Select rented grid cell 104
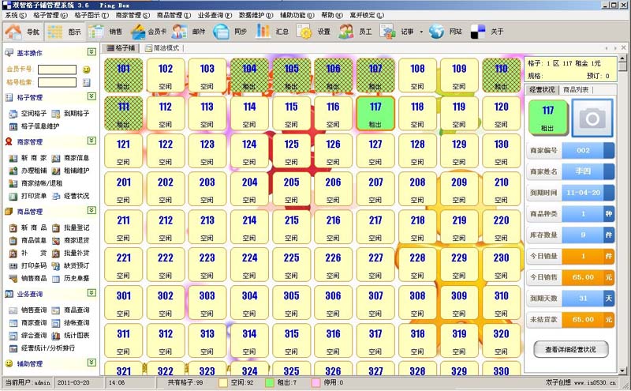The height and width of the screenshot is (391, 631). [249, 75]
